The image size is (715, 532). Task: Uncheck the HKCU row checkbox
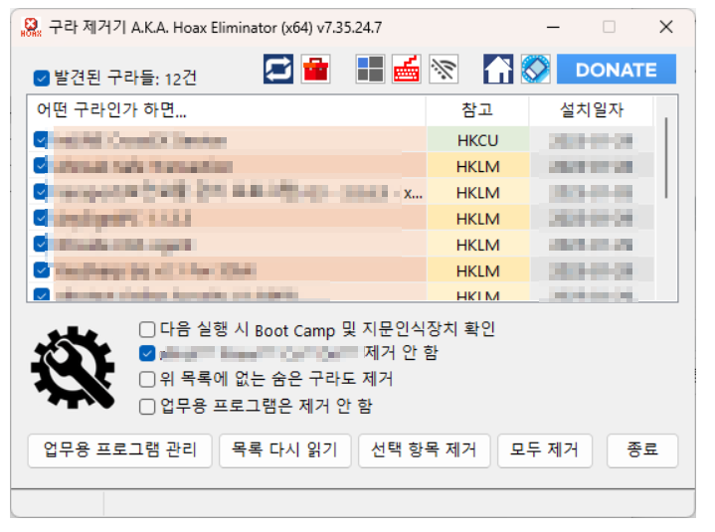click(41, 139)
